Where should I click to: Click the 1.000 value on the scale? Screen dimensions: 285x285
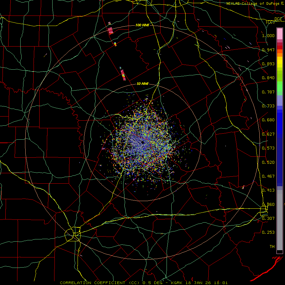point(268,35)
